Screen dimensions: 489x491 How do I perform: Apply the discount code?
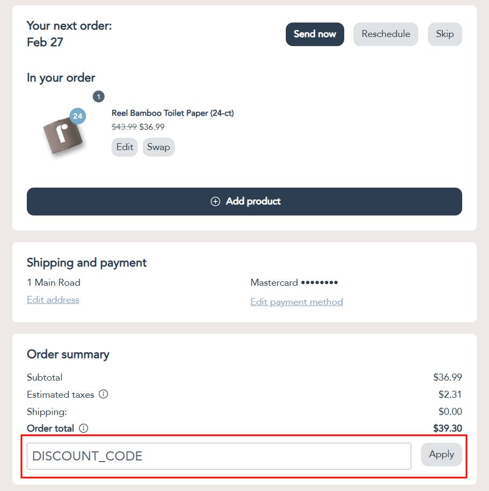(x=441, y=455)
